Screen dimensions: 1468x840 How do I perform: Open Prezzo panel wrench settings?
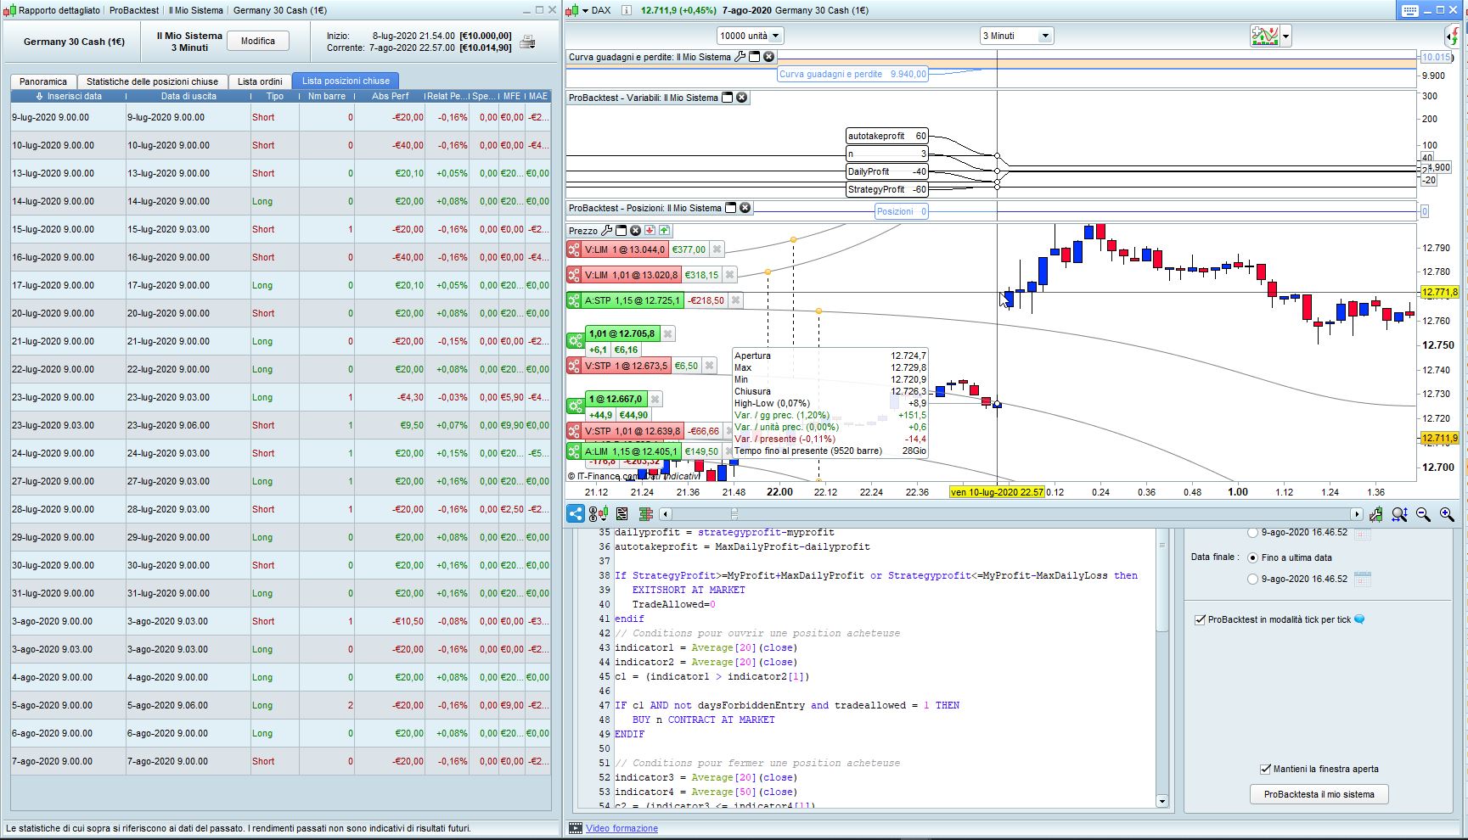click(x=607, y=231)
